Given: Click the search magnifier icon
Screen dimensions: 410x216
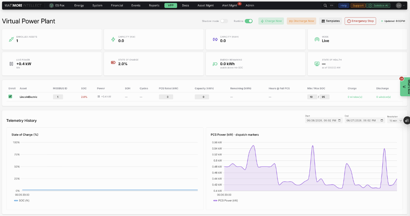Looking at the screenshot, I should tap(325, 5).
